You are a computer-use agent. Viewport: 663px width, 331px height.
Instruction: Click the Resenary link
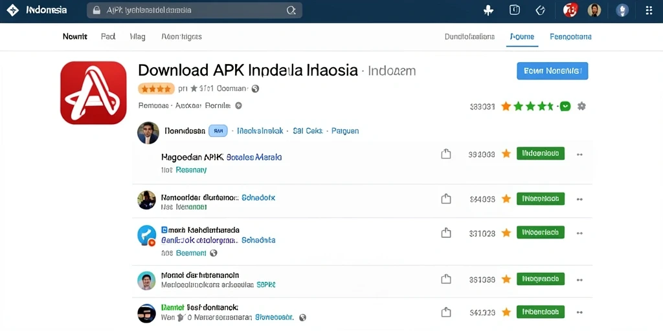tap(191, 170)
